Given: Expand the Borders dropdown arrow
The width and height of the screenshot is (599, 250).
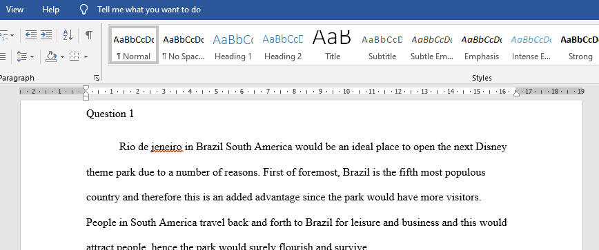Looking at the screenshot, I should point(86,56).
